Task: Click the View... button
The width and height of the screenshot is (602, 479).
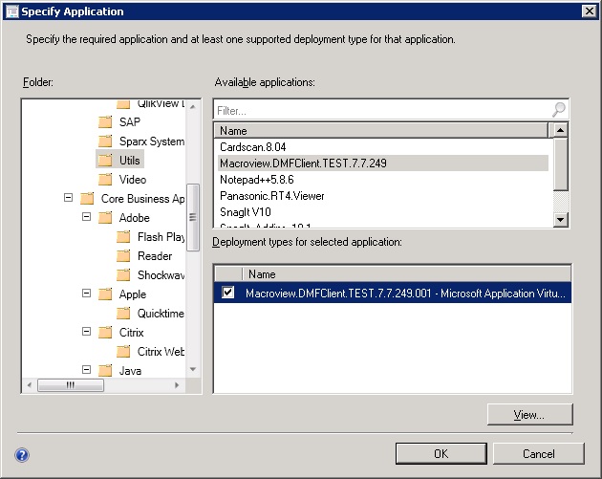Action: point(528,414)
